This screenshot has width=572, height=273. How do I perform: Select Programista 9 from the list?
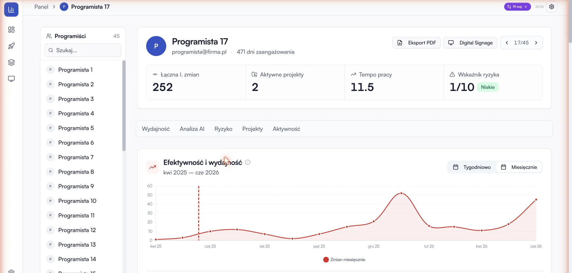coord(81,186)
